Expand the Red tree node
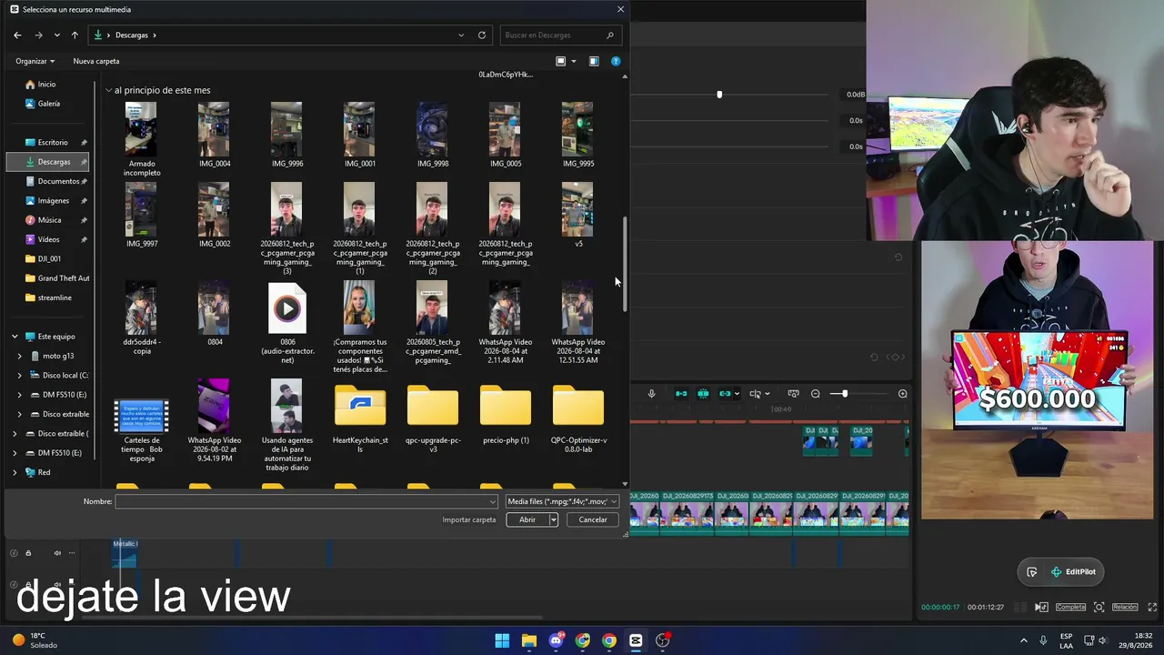 [15, 472]
